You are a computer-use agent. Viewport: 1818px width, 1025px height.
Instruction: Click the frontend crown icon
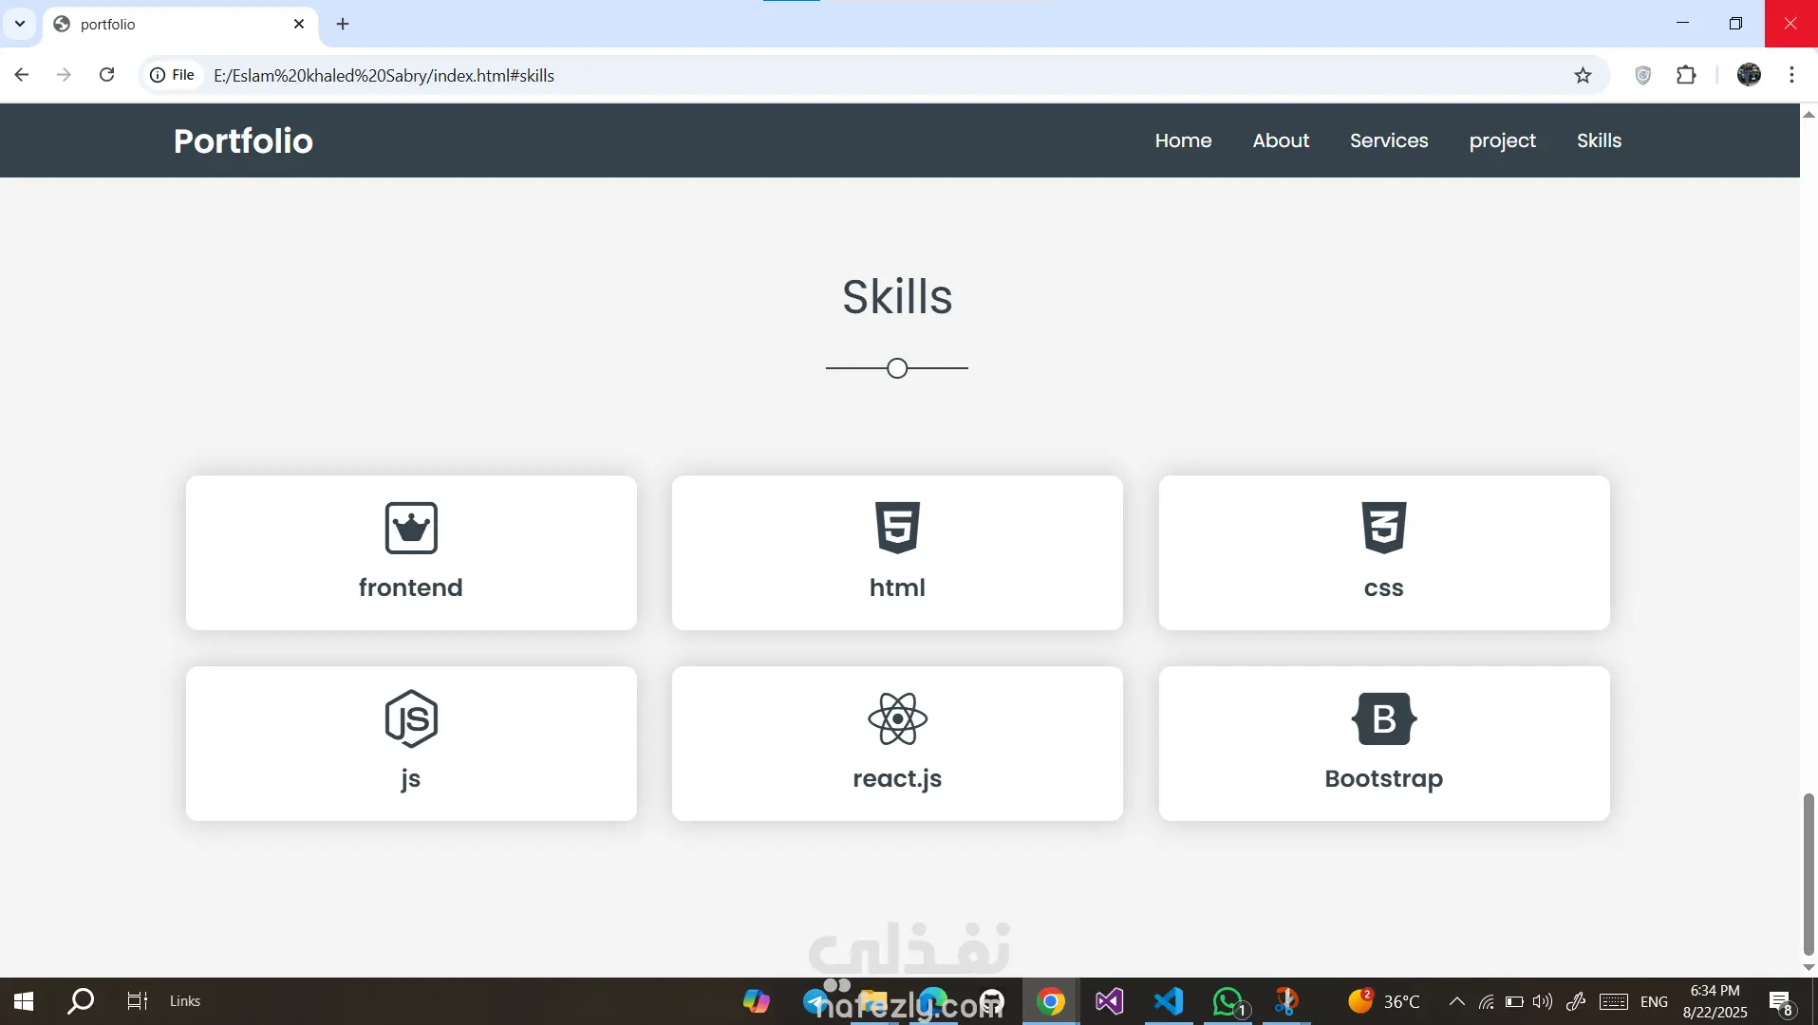[x=411, y=528]
